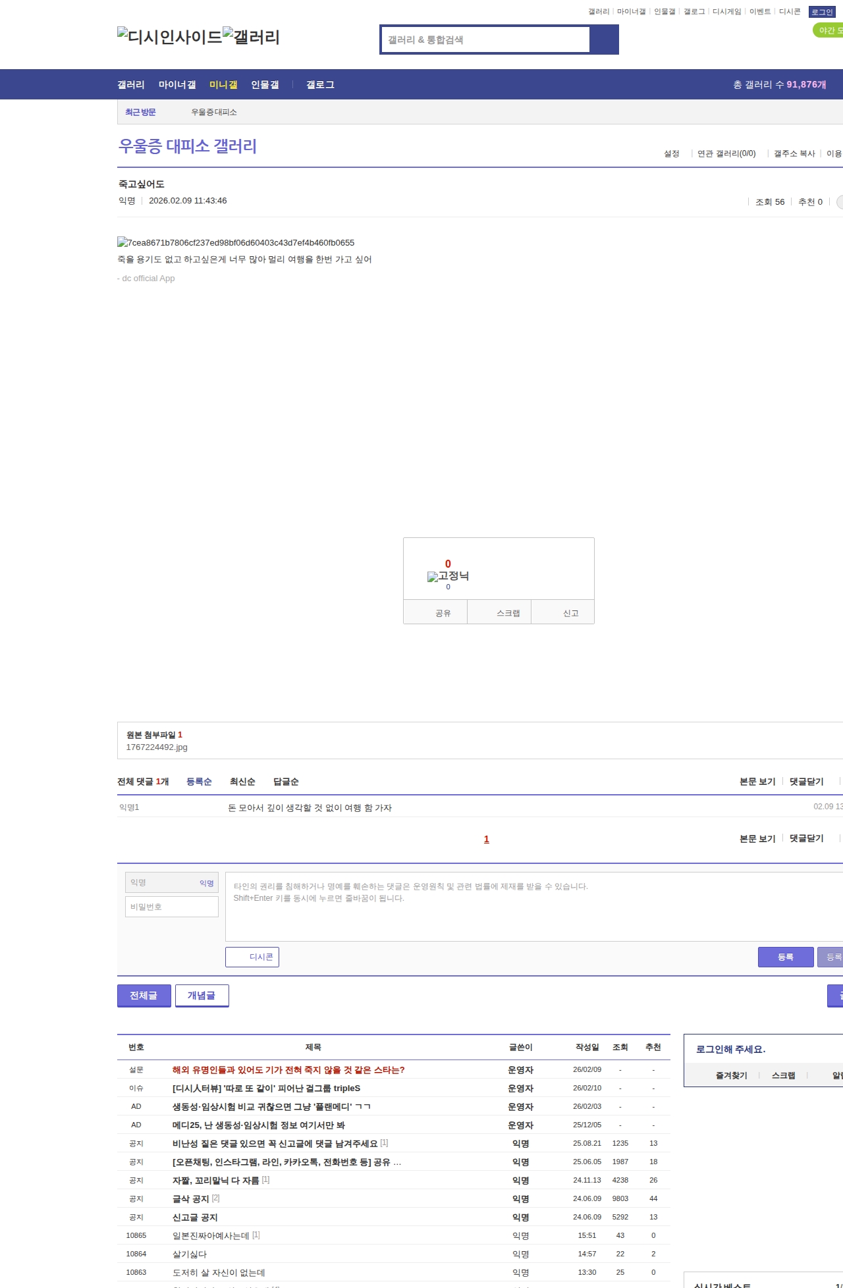The width and height of the screenshot is (843, 1288).
Task: Click the blue search button beside the search box
Action: [604, 40]
